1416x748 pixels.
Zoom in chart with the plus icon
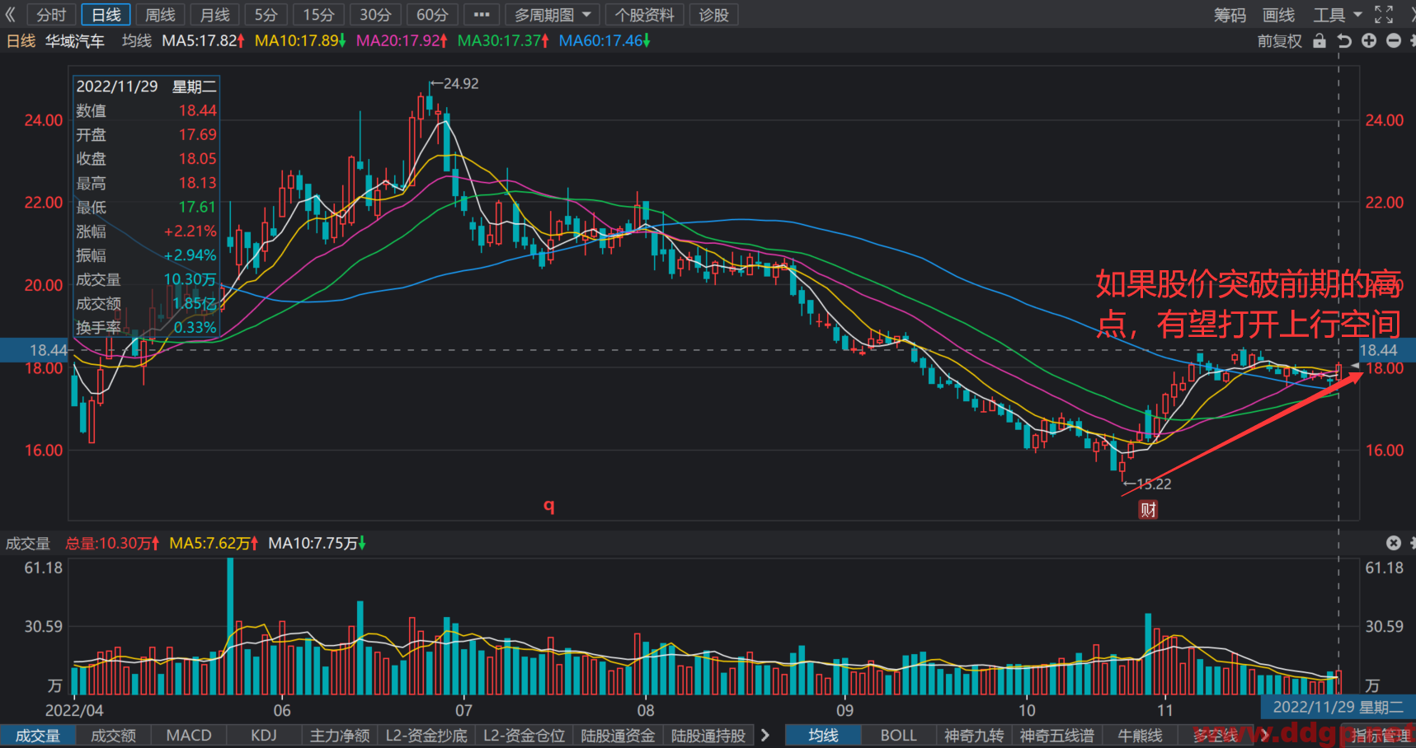click(1369, 40)
